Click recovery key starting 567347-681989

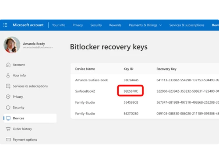tap(188, 102)
